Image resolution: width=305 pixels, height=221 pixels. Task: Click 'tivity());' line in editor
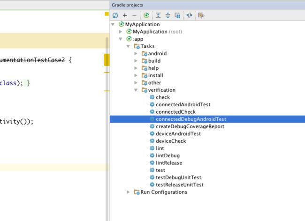pyautogui.click(x=16, y=122)
